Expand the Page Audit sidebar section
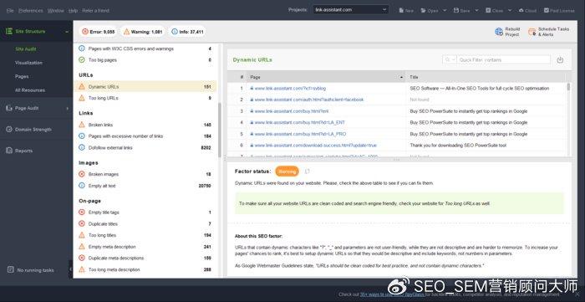 [x=36, y=108]
